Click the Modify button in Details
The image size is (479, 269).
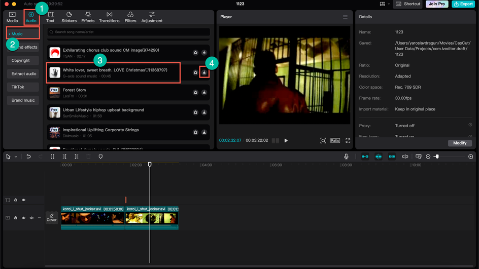point(460,143)
